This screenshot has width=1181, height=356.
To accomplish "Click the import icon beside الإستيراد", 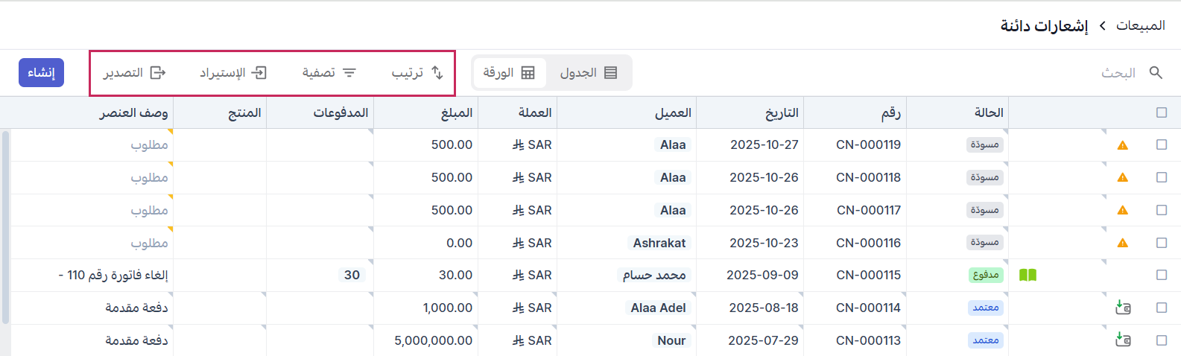I will pos(259,72).
